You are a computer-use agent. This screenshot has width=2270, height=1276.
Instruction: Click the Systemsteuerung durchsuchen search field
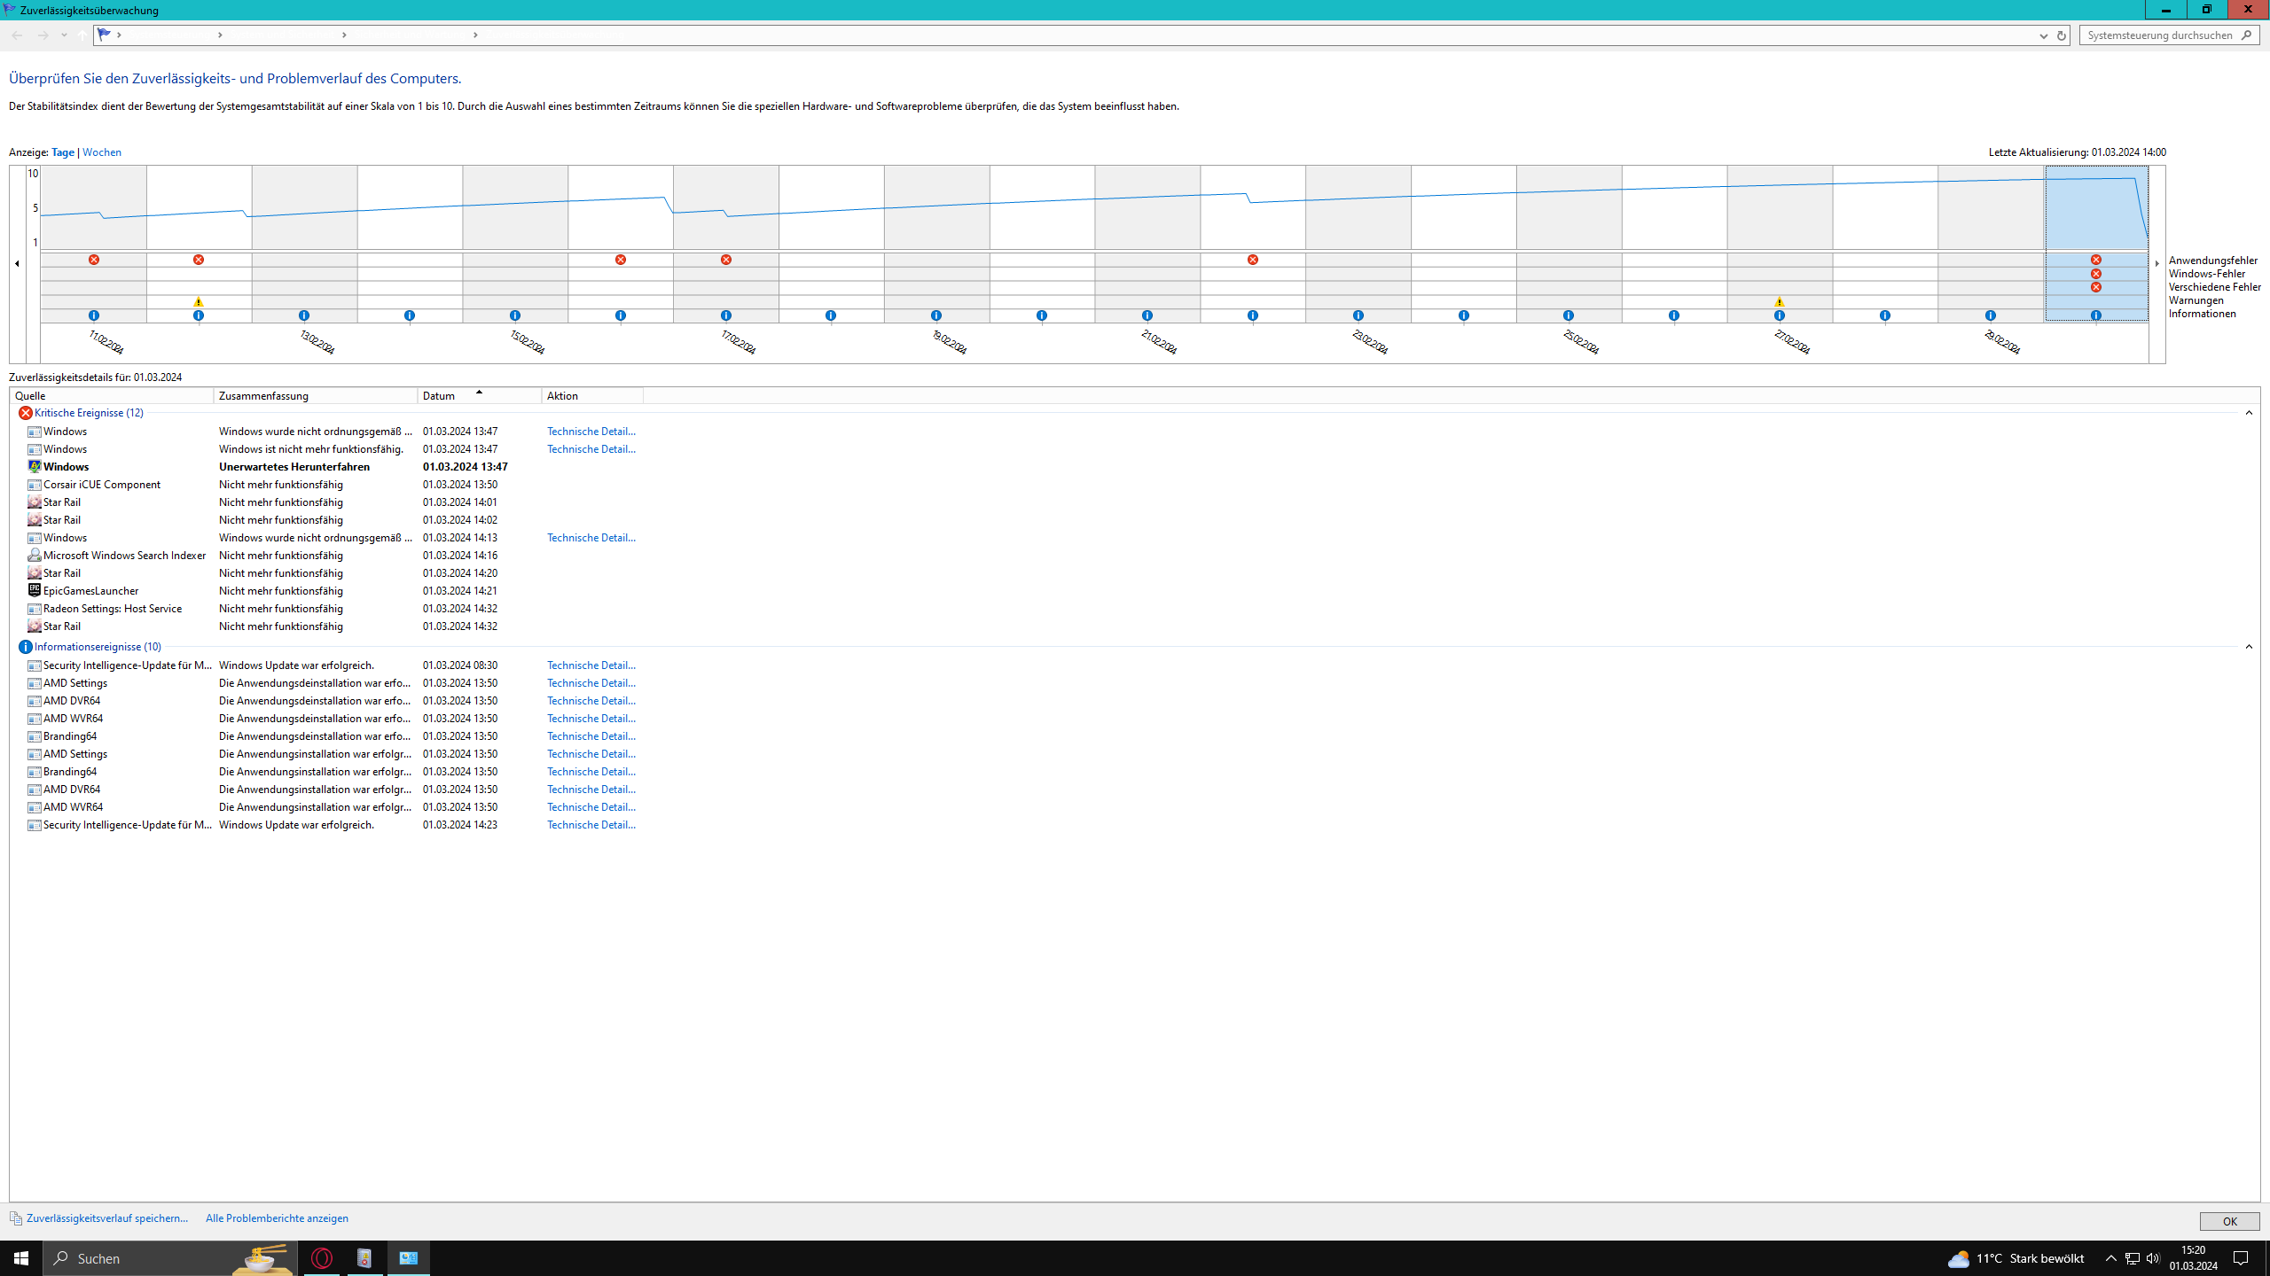pos(2159,35)
